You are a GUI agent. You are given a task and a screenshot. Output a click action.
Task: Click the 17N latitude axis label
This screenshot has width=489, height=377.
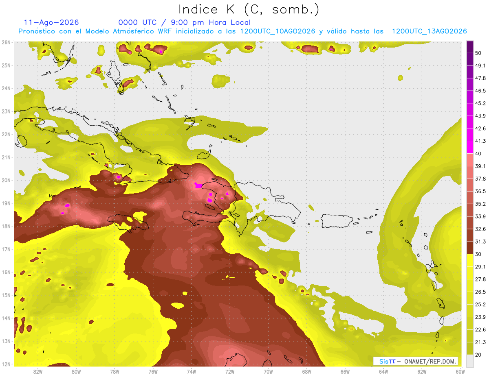pyautogui.click(x=6, y=249)
